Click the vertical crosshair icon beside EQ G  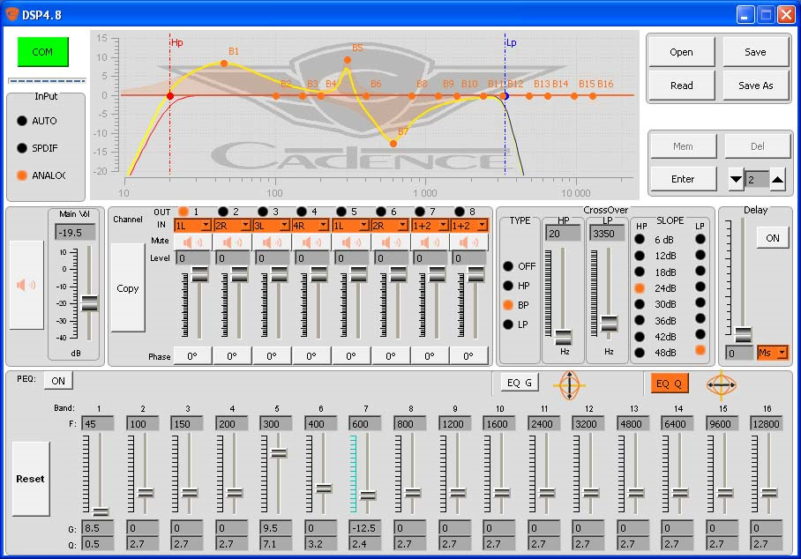click(x=569, y=385)
